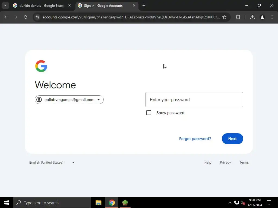The height and width of the screenshot is (208, 278).
Task: Focus the Enter your password field
Action: pyautogui.click(x=194, y=100)
